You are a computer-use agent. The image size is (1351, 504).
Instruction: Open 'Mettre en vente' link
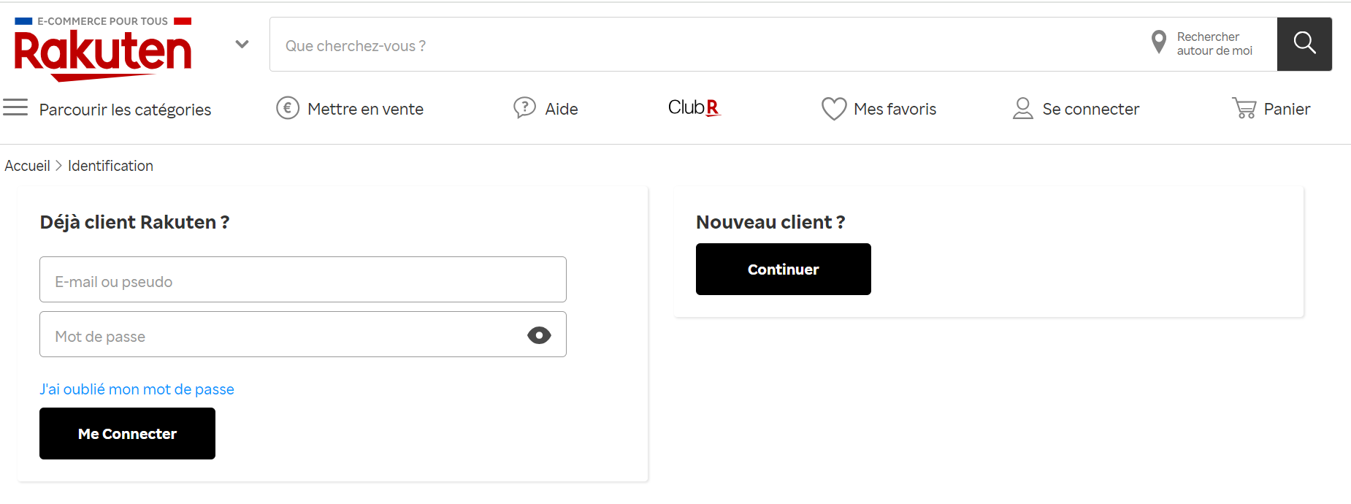pyautogui.click(x=365, y=109)
